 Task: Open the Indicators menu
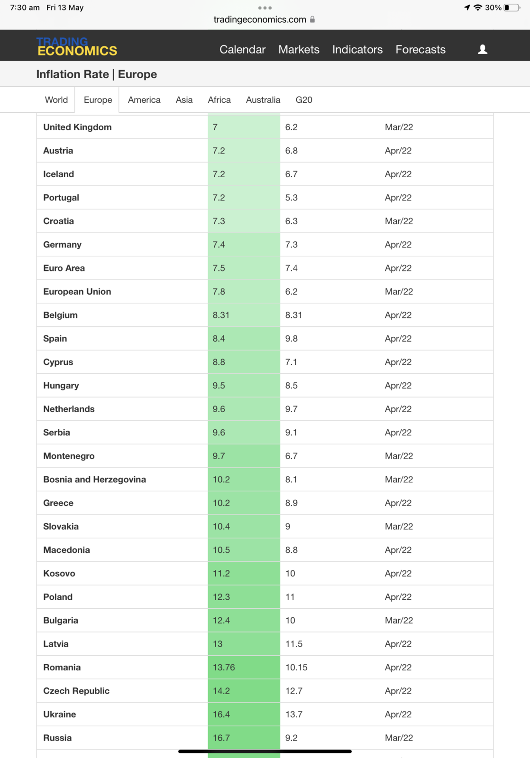[357, 49]
